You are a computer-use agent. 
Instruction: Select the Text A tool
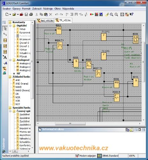pos(5,57)
